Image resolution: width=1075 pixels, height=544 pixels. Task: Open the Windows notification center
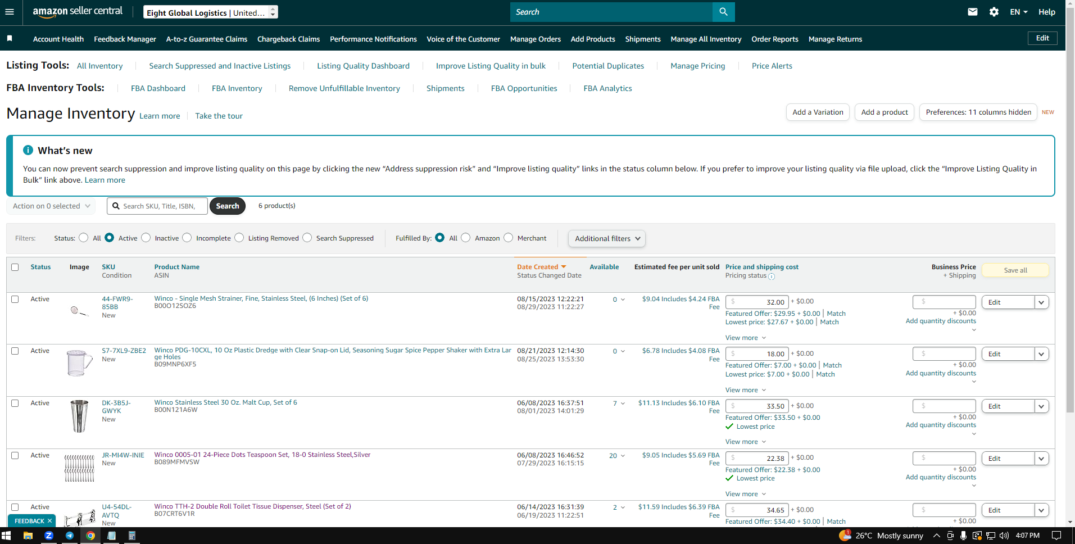(x=1056, y=536)
